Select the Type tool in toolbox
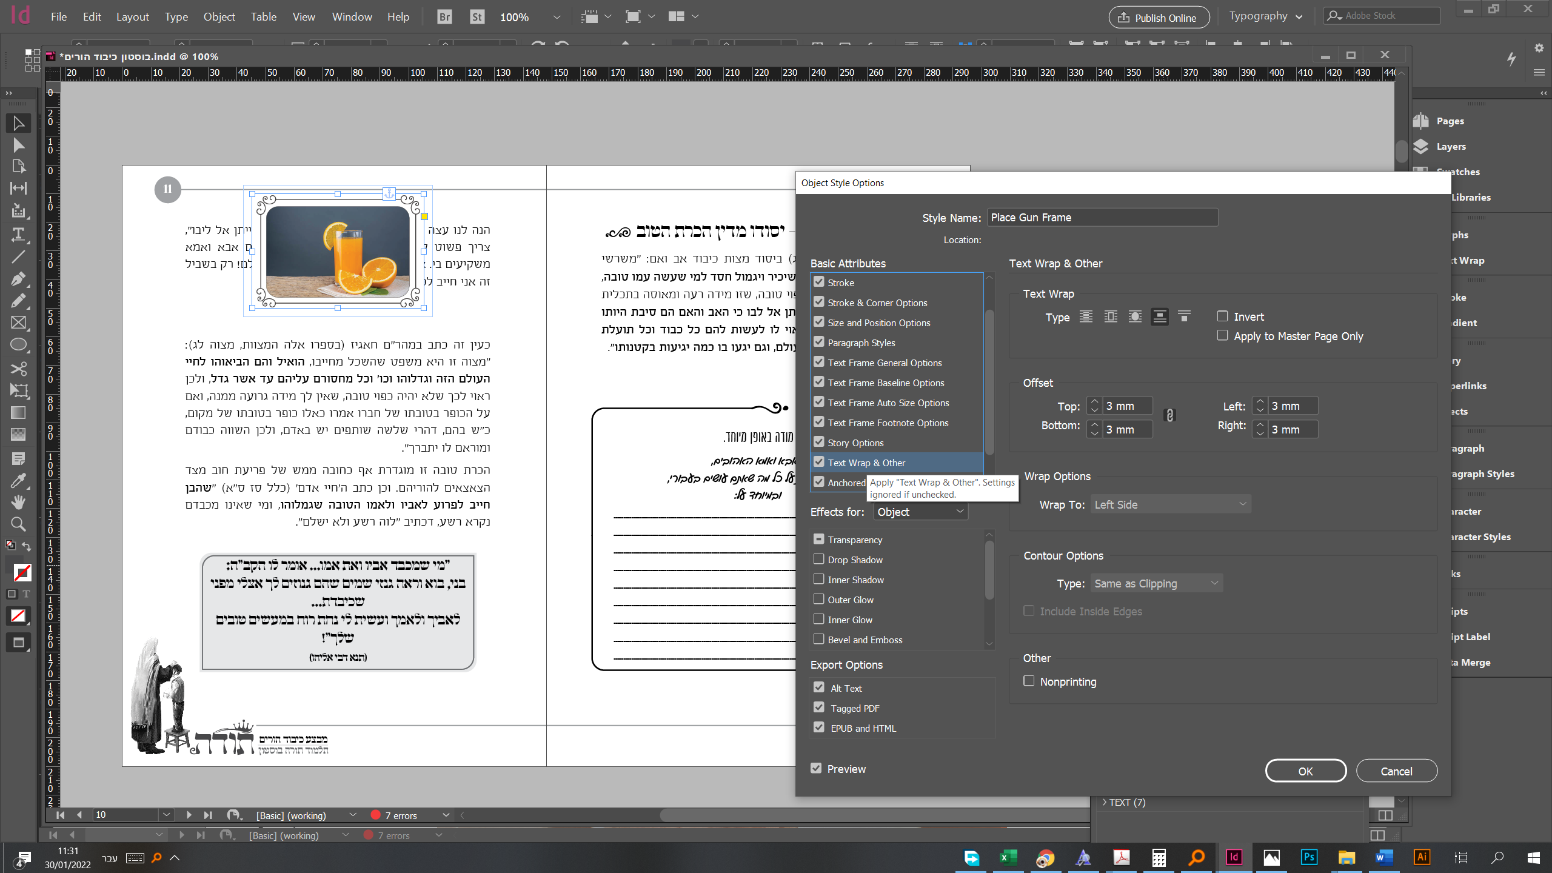Screen dimensions: 1552x873 point(18,234)
